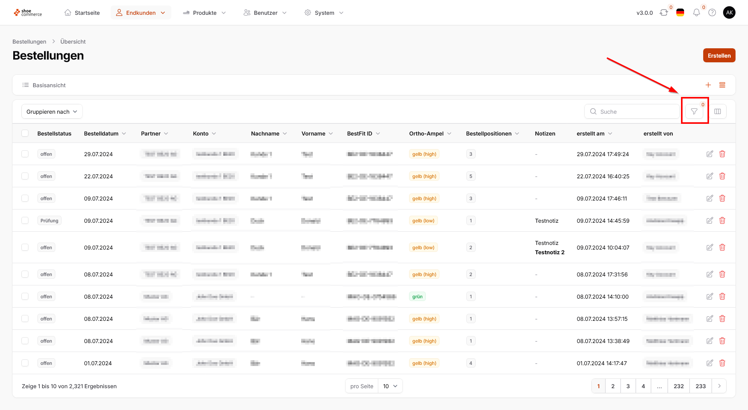Screen dimensions: 748x410
Task: Click the sync refresh icon
Action: (x=663, y=13)
